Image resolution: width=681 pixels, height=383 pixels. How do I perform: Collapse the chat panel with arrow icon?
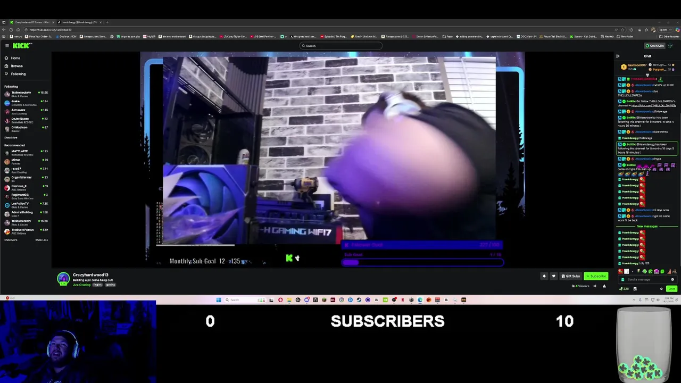pos(618,56)
